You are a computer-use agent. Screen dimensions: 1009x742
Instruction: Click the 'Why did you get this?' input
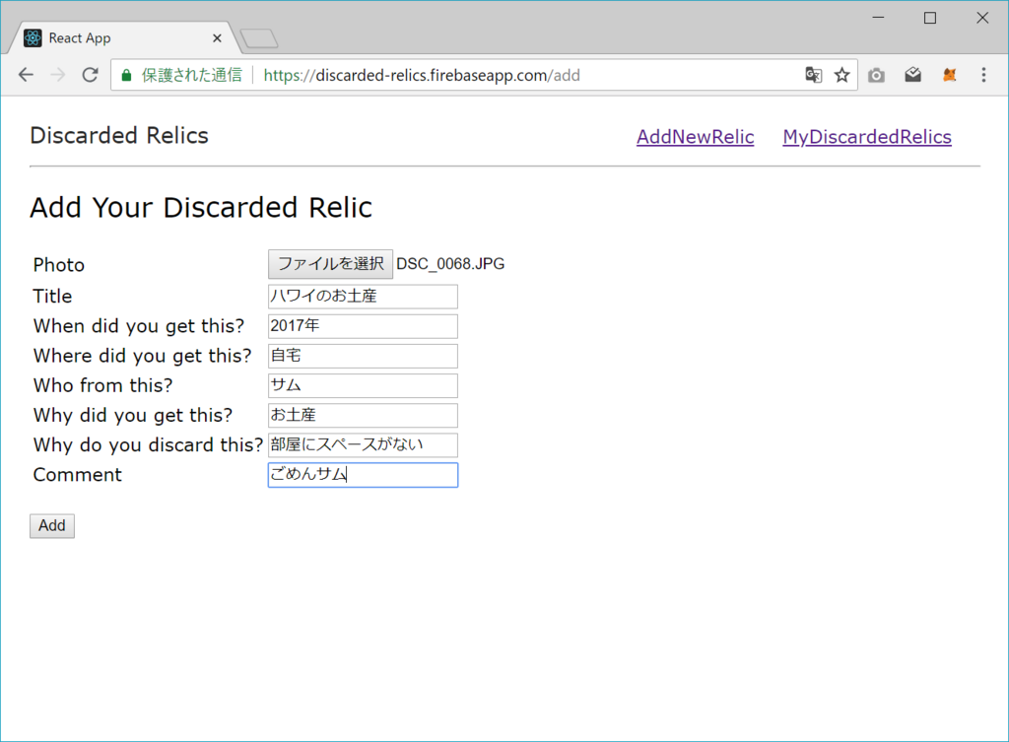click(x=363, y=415)
